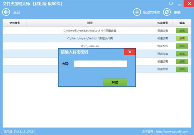Decrypt the out_6个渠道合集 folder row
194x135 pixels.
click(182, 31)
